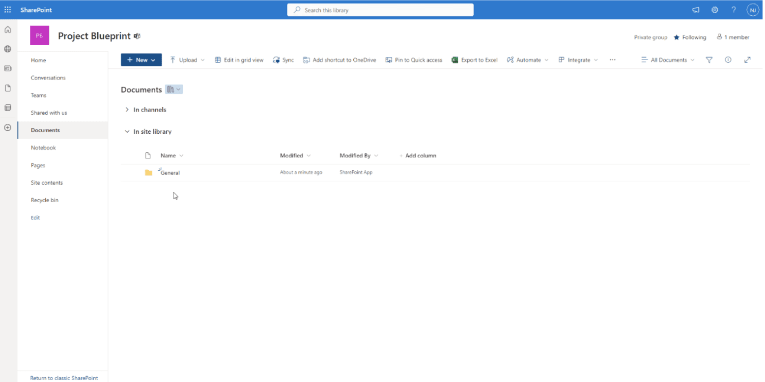Open Edit in grid view

[x=239, y=59]
